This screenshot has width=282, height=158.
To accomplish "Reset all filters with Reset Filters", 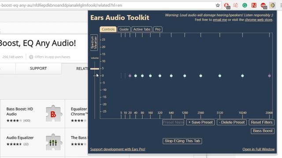I will click(x=262, y=122).
